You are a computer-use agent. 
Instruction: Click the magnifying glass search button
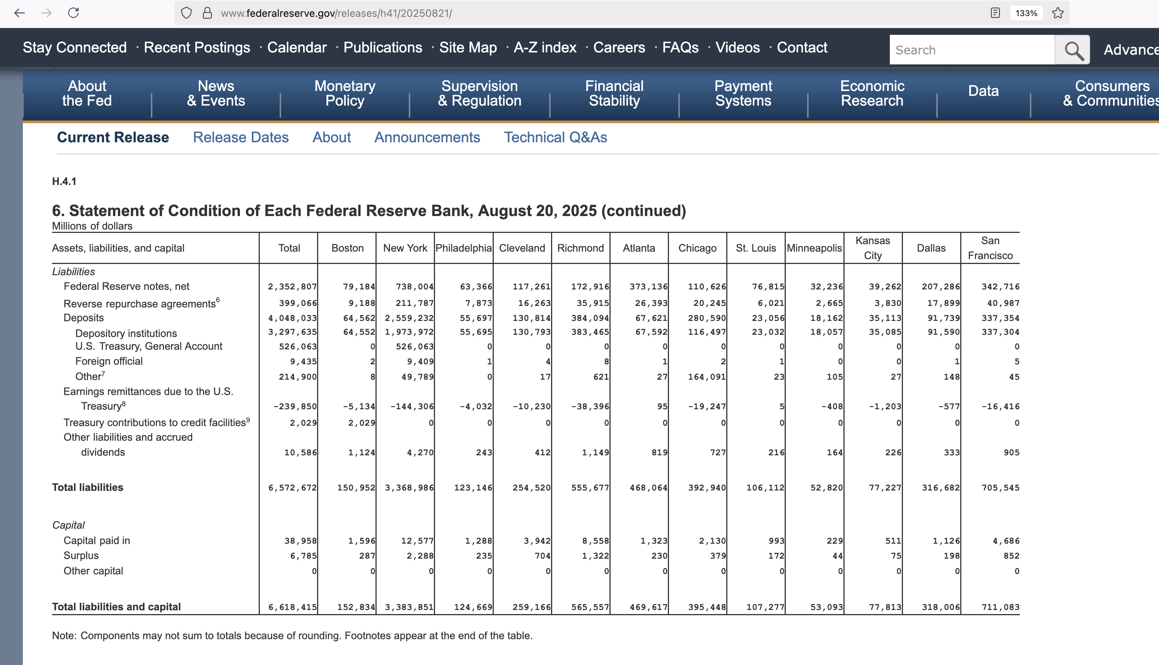tap(1073, 50)
